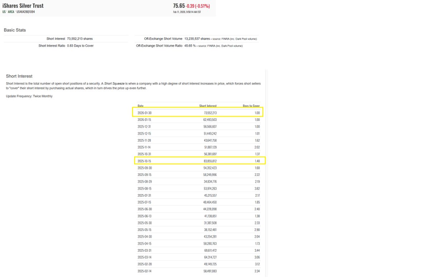Screen dimensions: 430x280
Task: Select the date 2025-11-14
Action: pos(144,147)
